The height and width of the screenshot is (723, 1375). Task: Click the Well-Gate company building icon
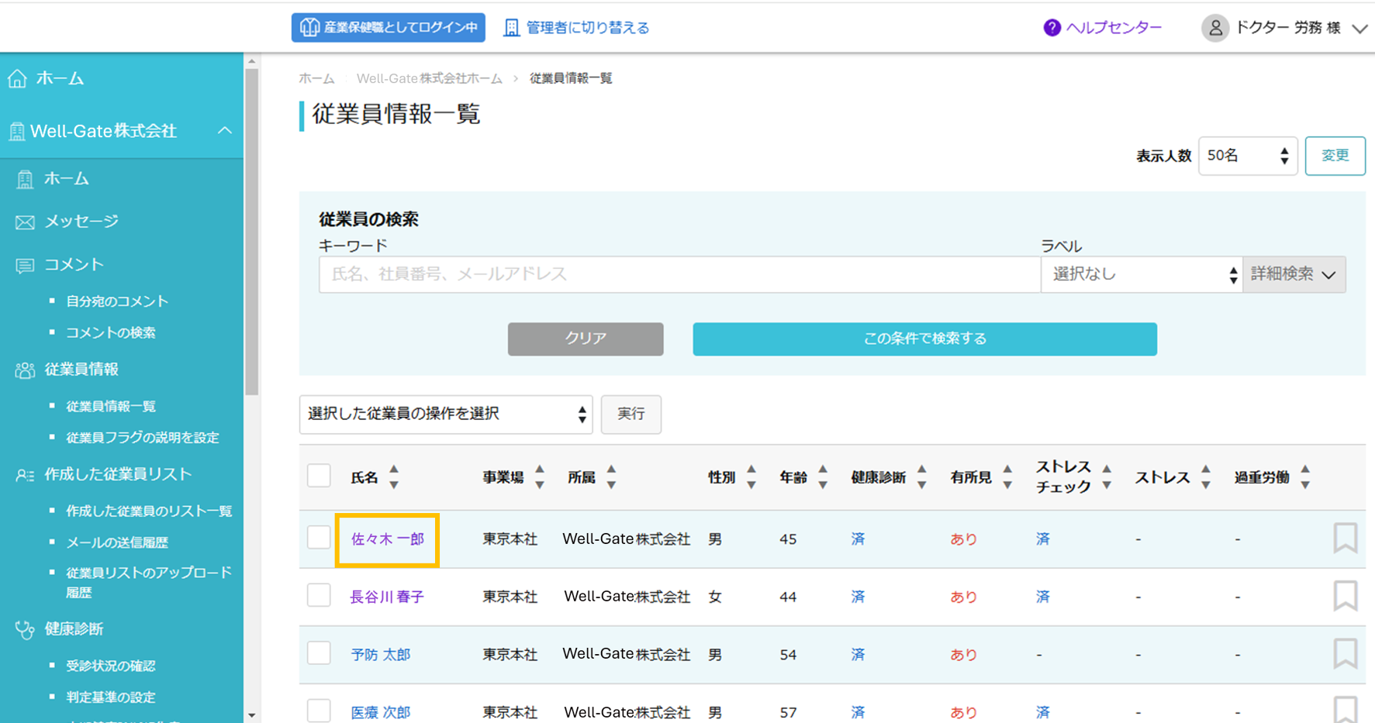[16, 131]
